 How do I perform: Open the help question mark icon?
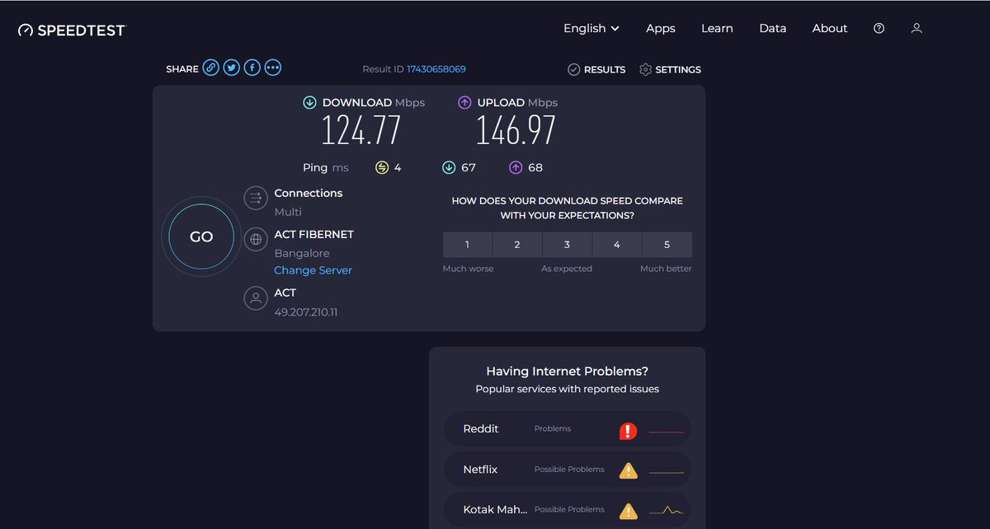tap(879, 28)
